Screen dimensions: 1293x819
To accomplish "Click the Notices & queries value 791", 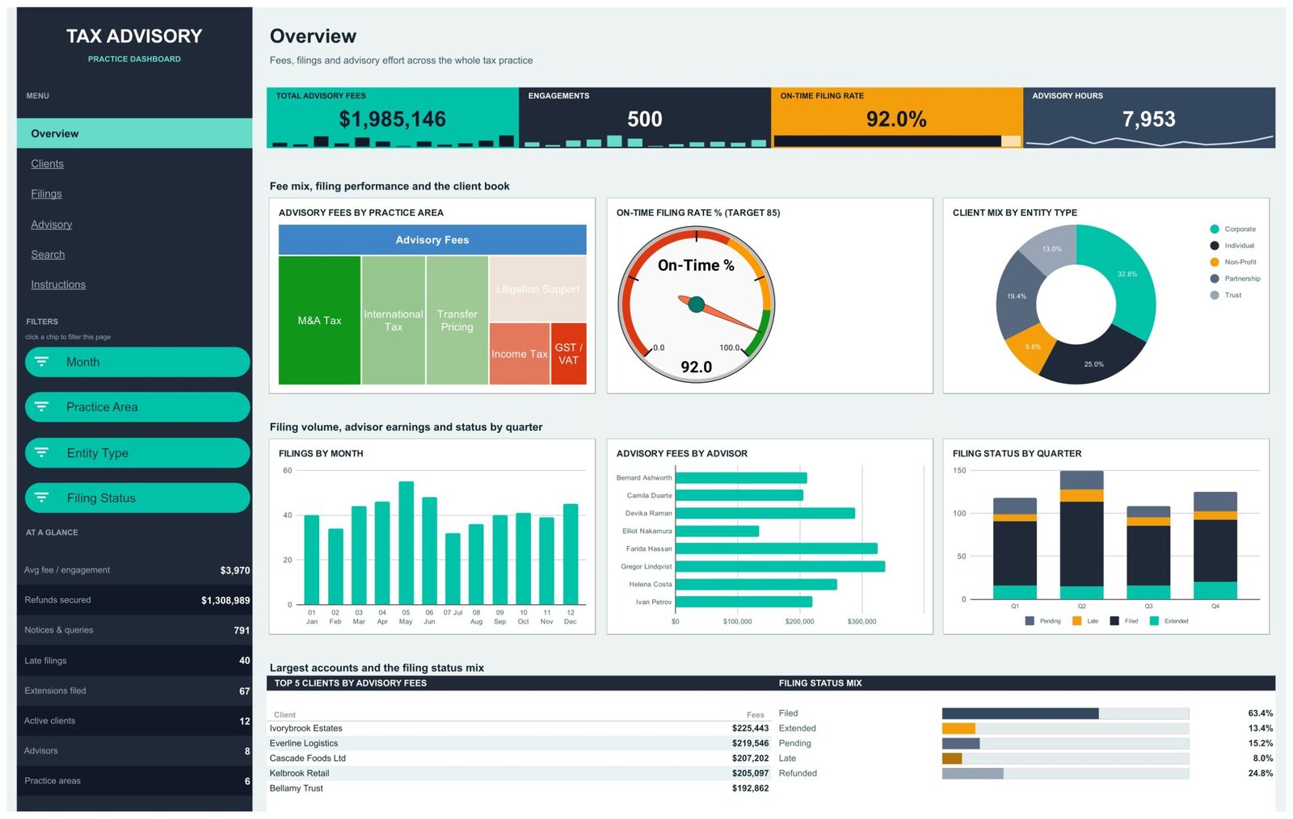I will point(242,630).
